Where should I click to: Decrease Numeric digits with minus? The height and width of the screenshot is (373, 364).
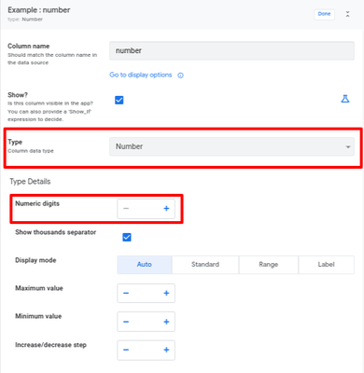coord(126,208)
